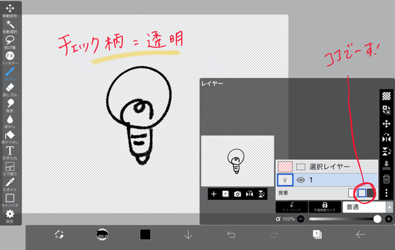Open the blend mode dropdown 普通
395x250 pixels.
tap(364, 207)
